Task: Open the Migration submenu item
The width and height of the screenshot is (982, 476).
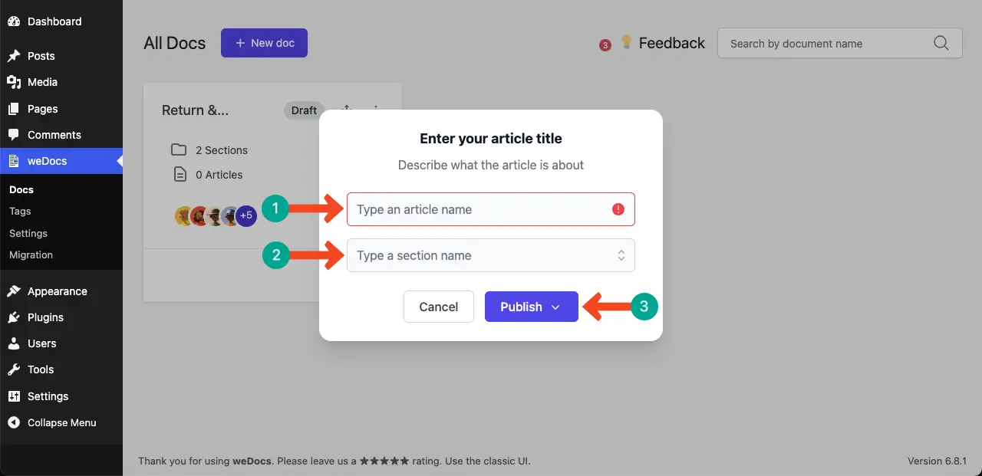Action: (x=31, y=254)
